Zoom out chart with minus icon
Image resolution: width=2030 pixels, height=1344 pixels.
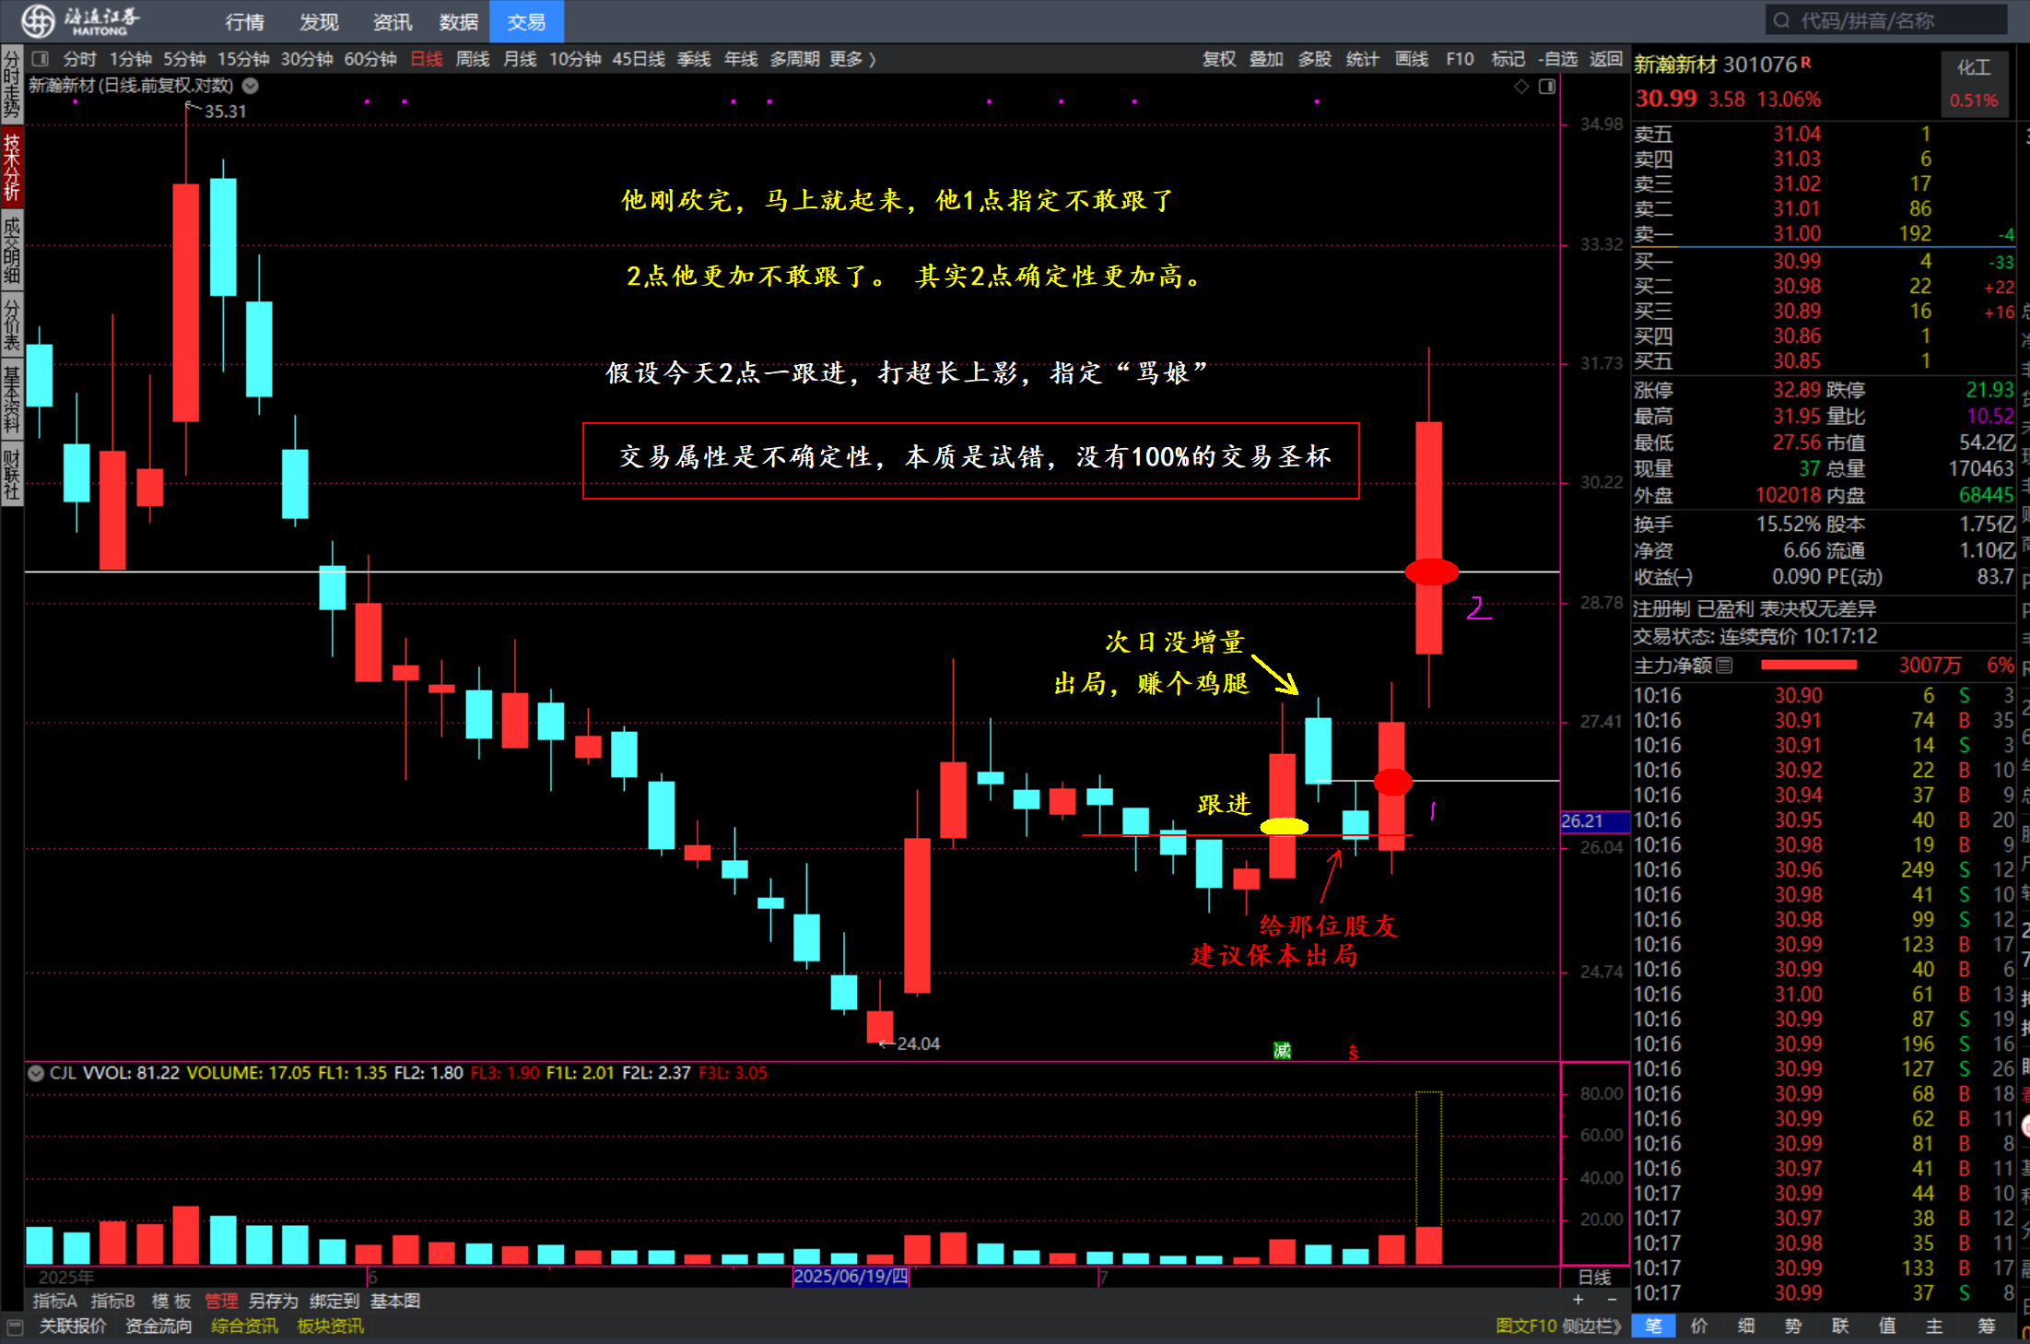coord(1612,1300)
